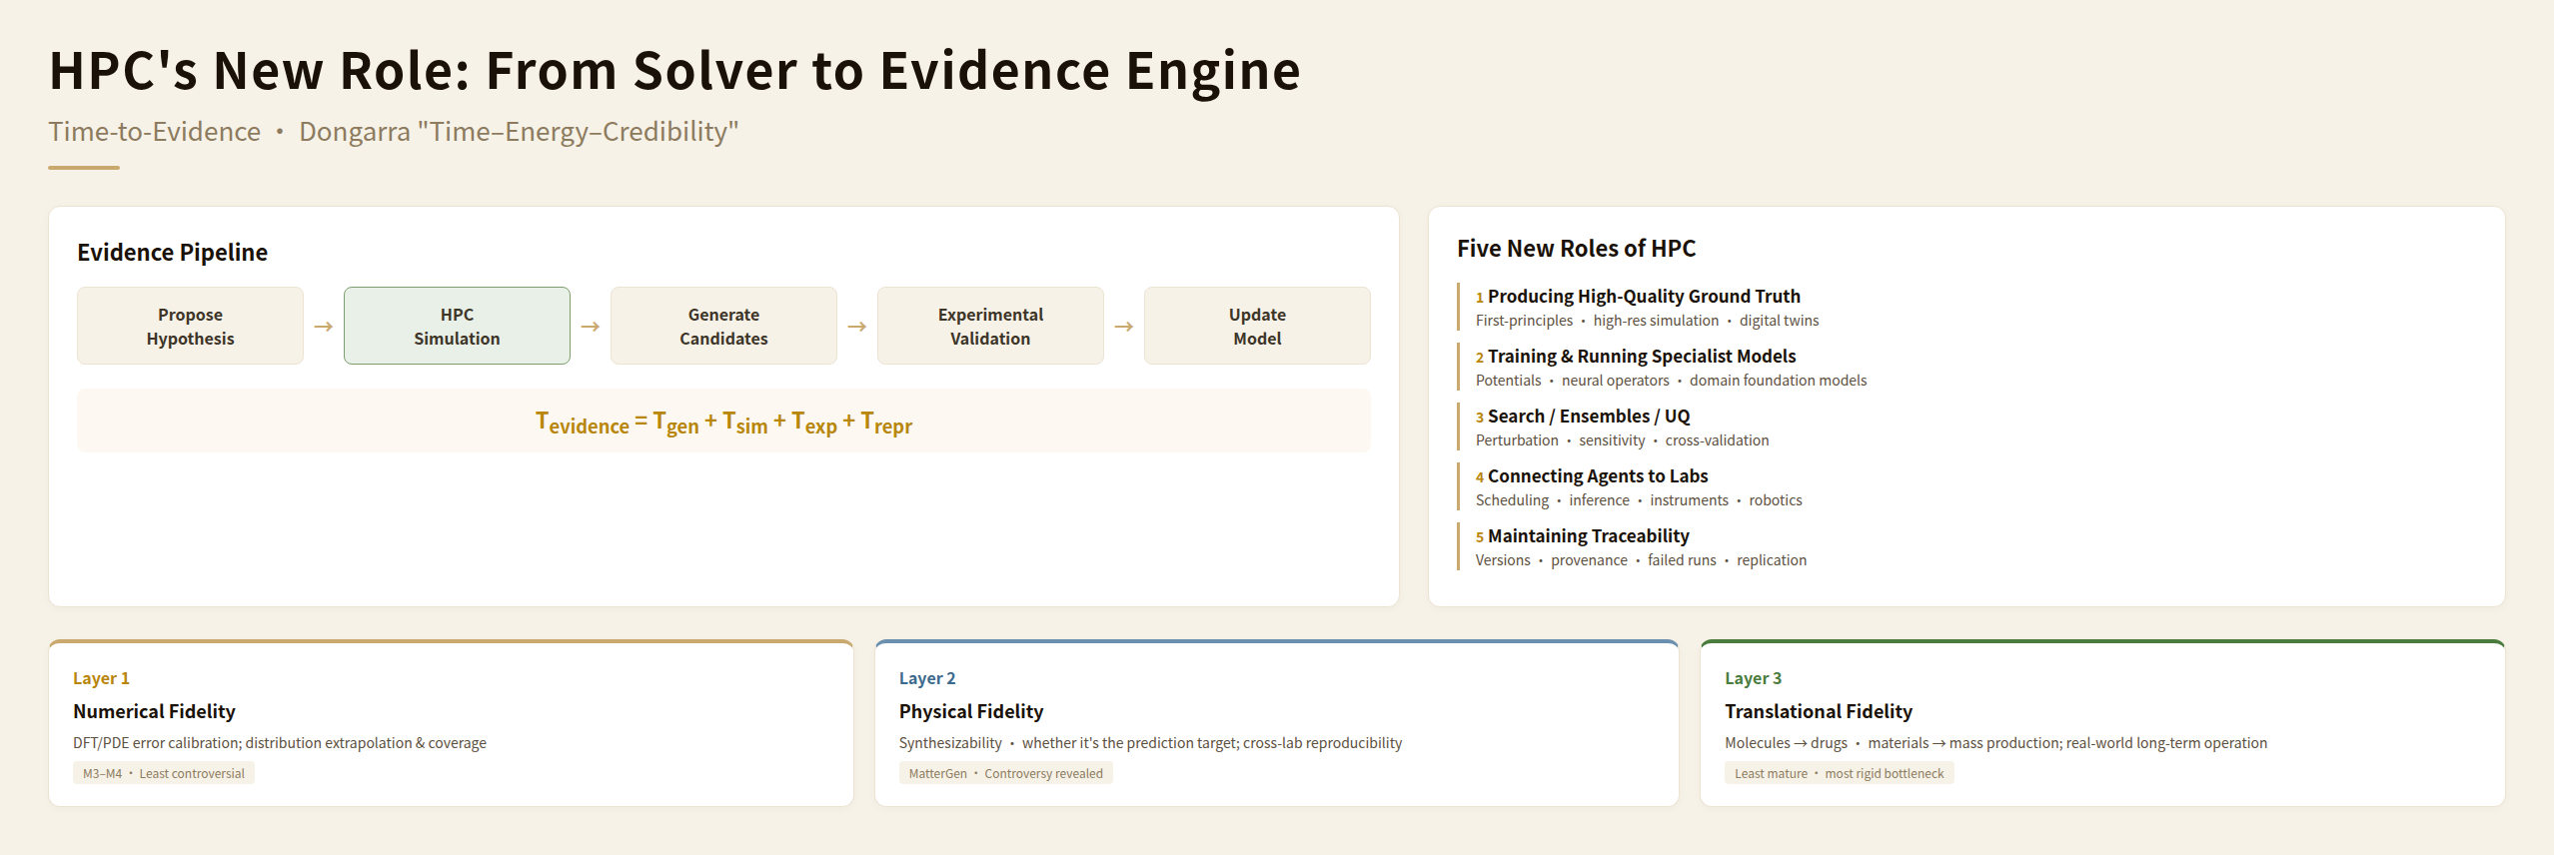Click 'Potentials • neural operators • domain foundation models' line
2554x855 pixels.
(1671, 381)
